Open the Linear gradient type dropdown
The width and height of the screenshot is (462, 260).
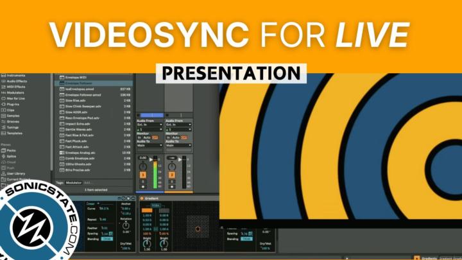point(93,204)
